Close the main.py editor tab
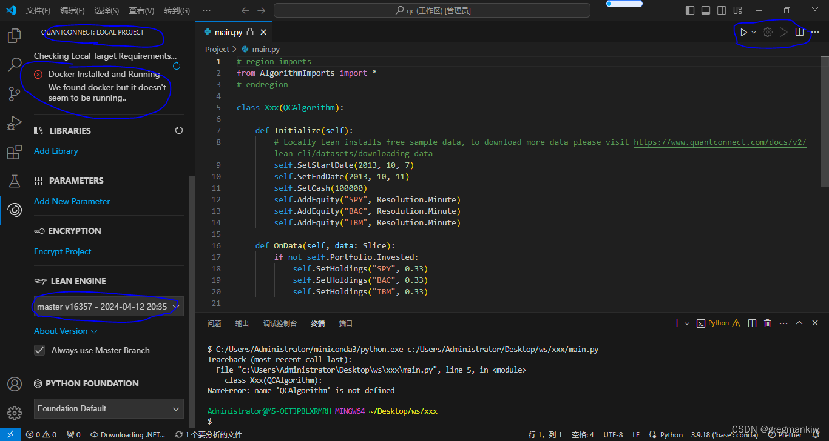The height and width of the screenshot is (441, 829). click(262, 32)
